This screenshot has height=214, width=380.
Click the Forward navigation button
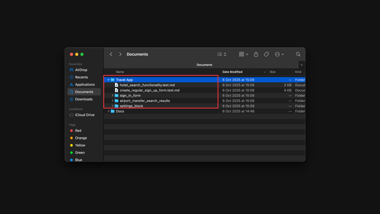tap(120, 54)
